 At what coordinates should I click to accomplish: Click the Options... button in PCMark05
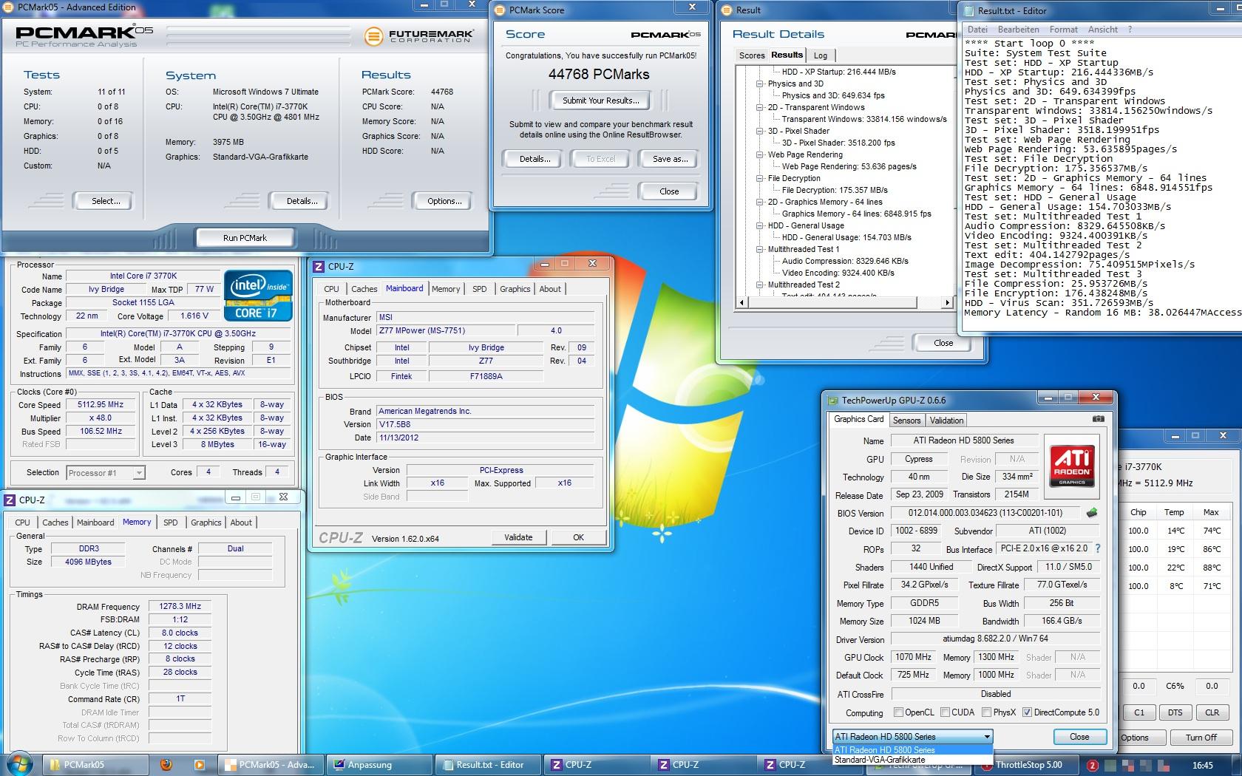pos(444,201)
